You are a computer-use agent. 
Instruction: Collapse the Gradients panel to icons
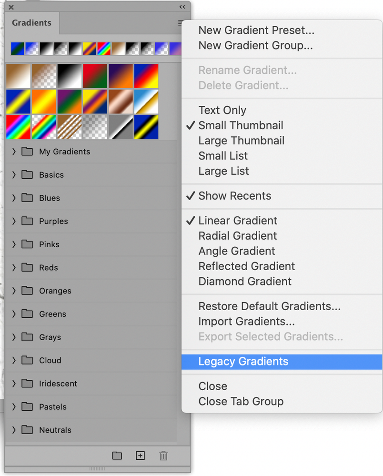[x=181, y=7]
